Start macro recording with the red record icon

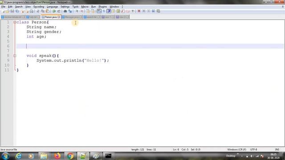click(139, 11)
